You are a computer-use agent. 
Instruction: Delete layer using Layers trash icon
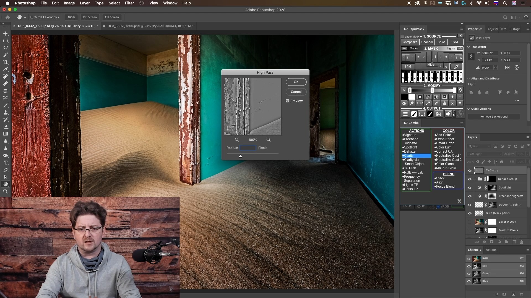(521, 242)
